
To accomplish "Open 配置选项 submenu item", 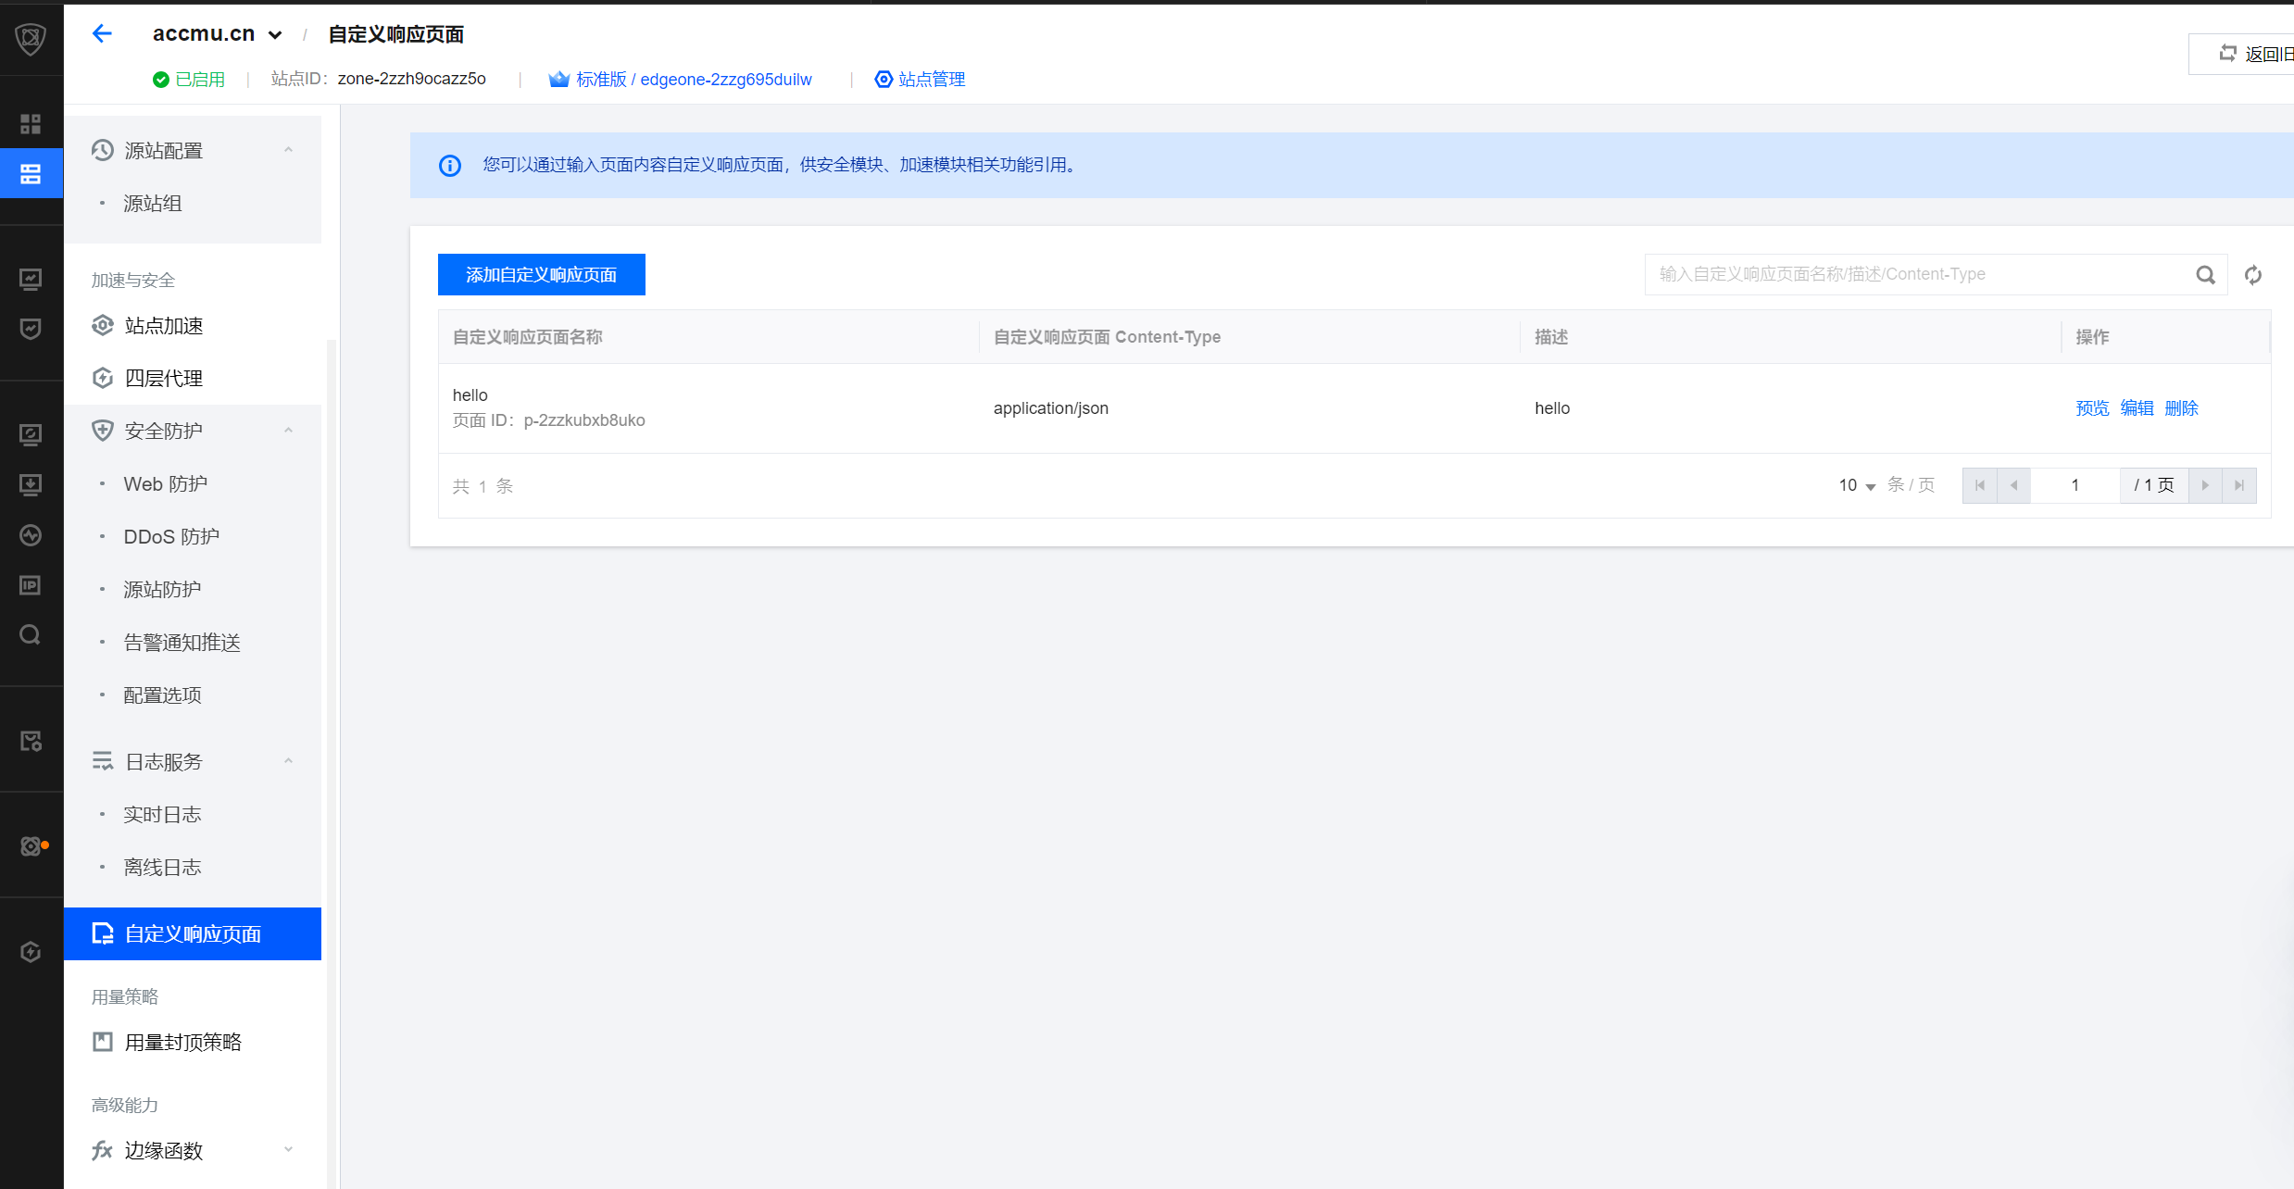I will coord(162,695).
